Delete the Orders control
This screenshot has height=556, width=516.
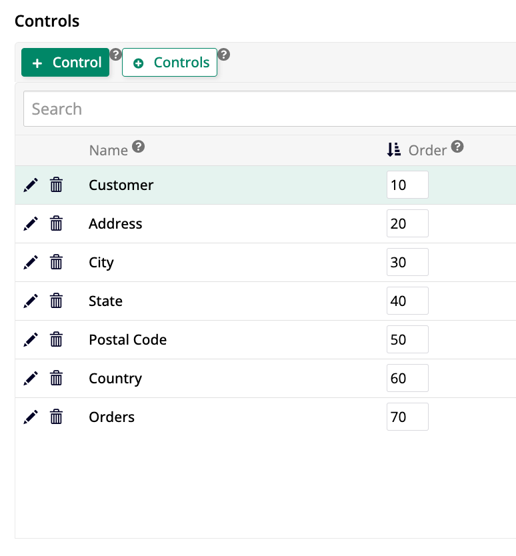click(x=57, y=417)
